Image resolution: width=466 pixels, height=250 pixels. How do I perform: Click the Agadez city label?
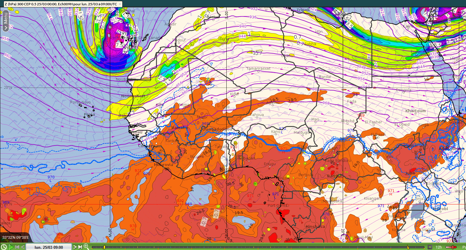pos(272,102)
